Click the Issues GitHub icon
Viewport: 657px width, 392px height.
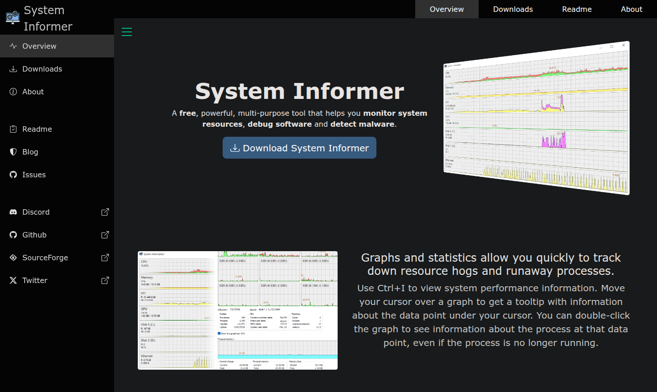coord(13,175)
